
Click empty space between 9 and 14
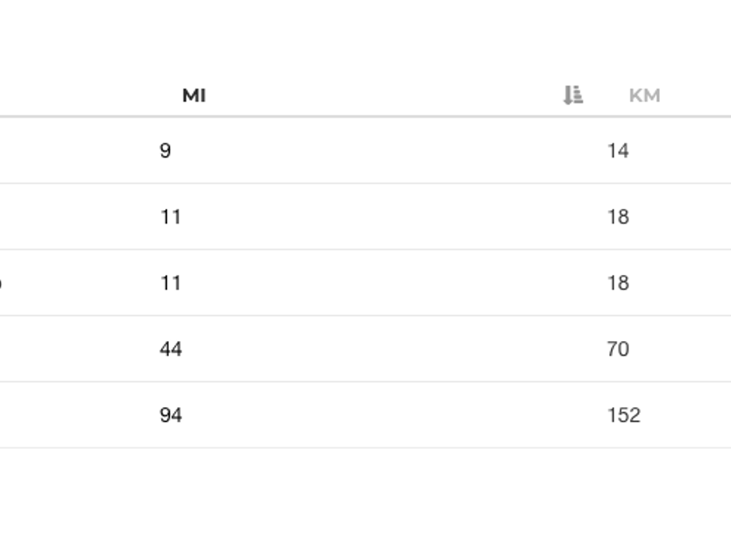[392, 150]
